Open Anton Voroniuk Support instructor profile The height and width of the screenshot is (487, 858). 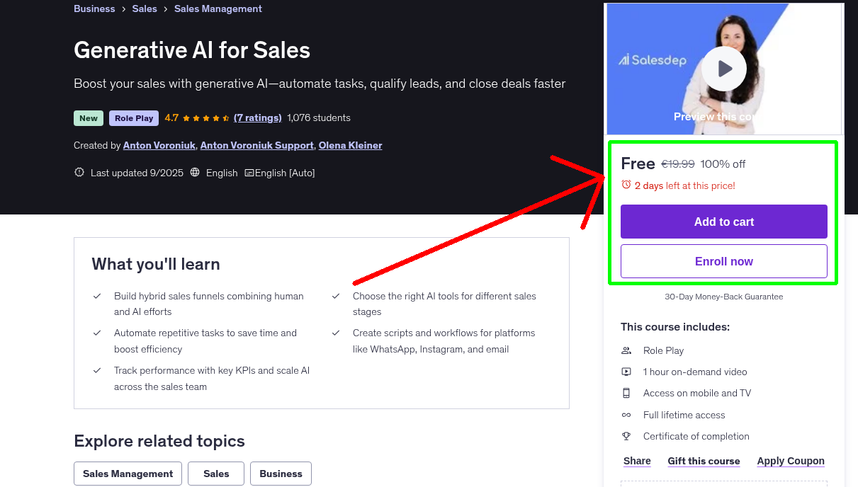coord(257,145)
